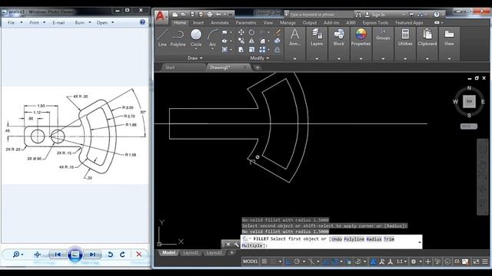Click the Plot printer icon in Quick Access
Viewport: 492px width, 276px height.
210,15
